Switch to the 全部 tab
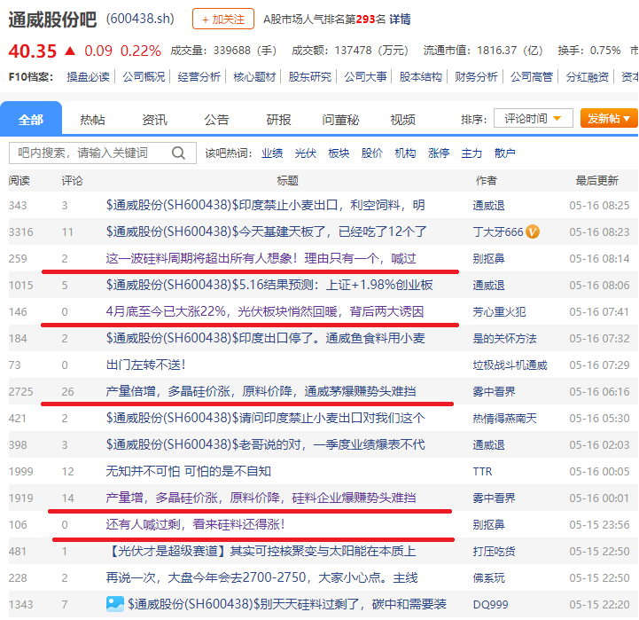The height and width of the screenshot is (620, 639). (31, 119)
